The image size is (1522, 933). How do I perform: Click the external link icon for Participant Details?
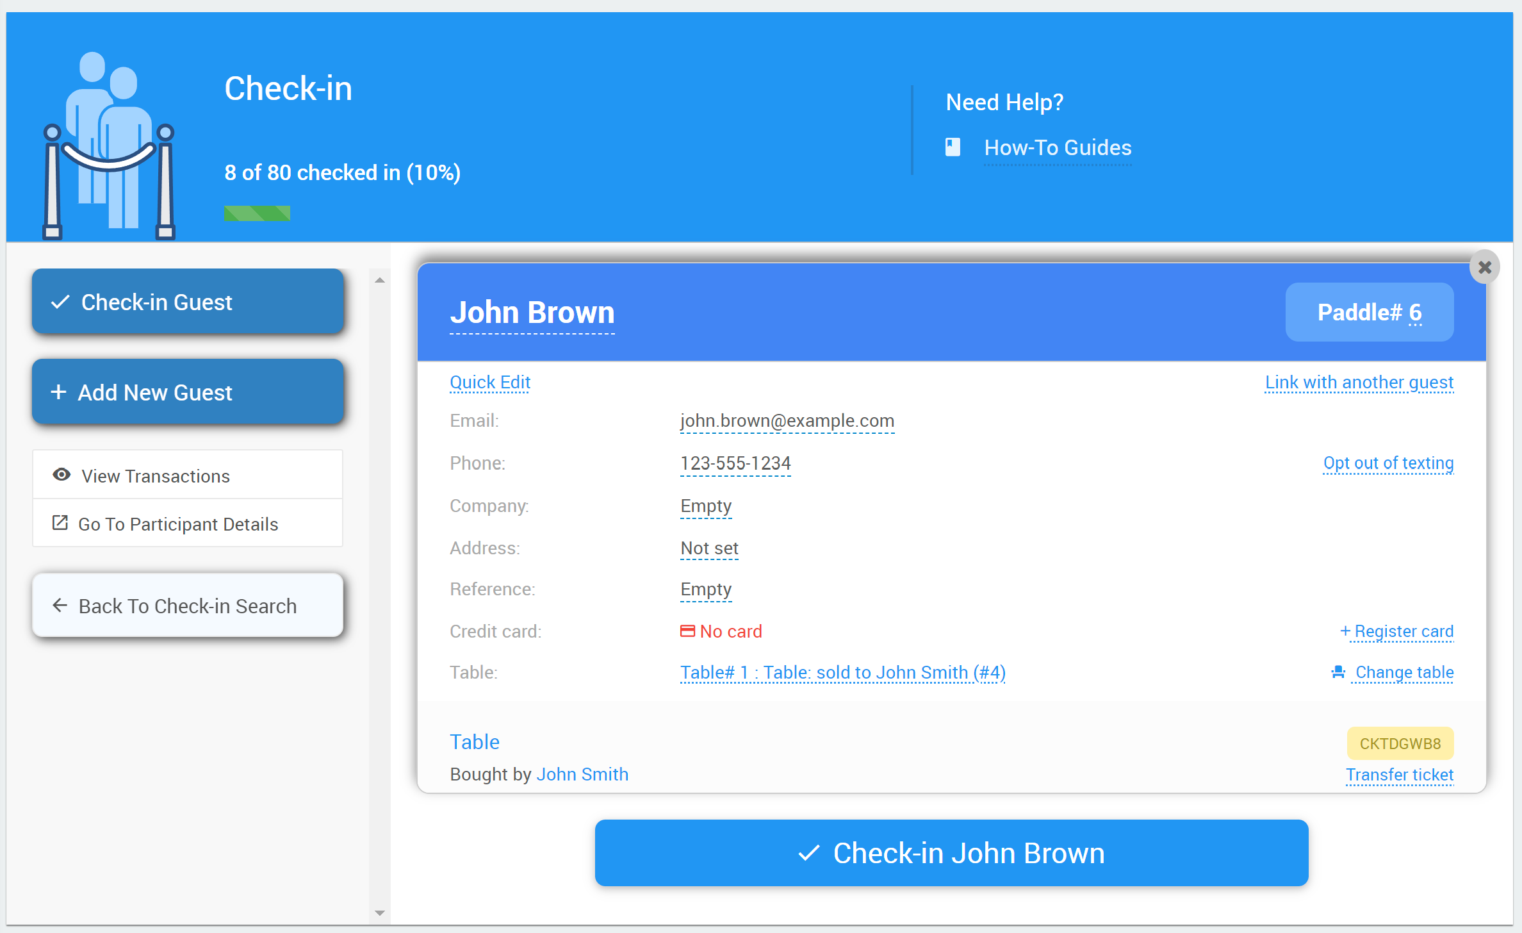tap(60, 523)
